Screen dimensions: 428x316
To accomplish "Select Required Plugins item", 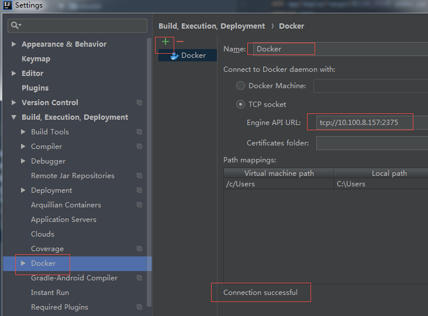I will click(x=60, y=307).
